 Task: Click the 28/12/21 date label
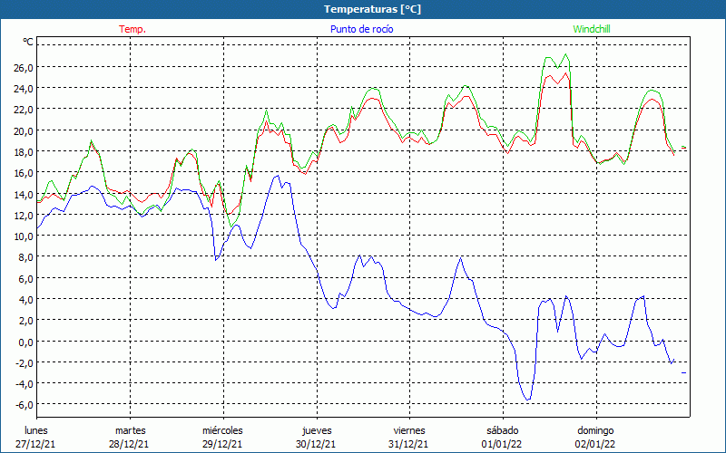point(129,444)
